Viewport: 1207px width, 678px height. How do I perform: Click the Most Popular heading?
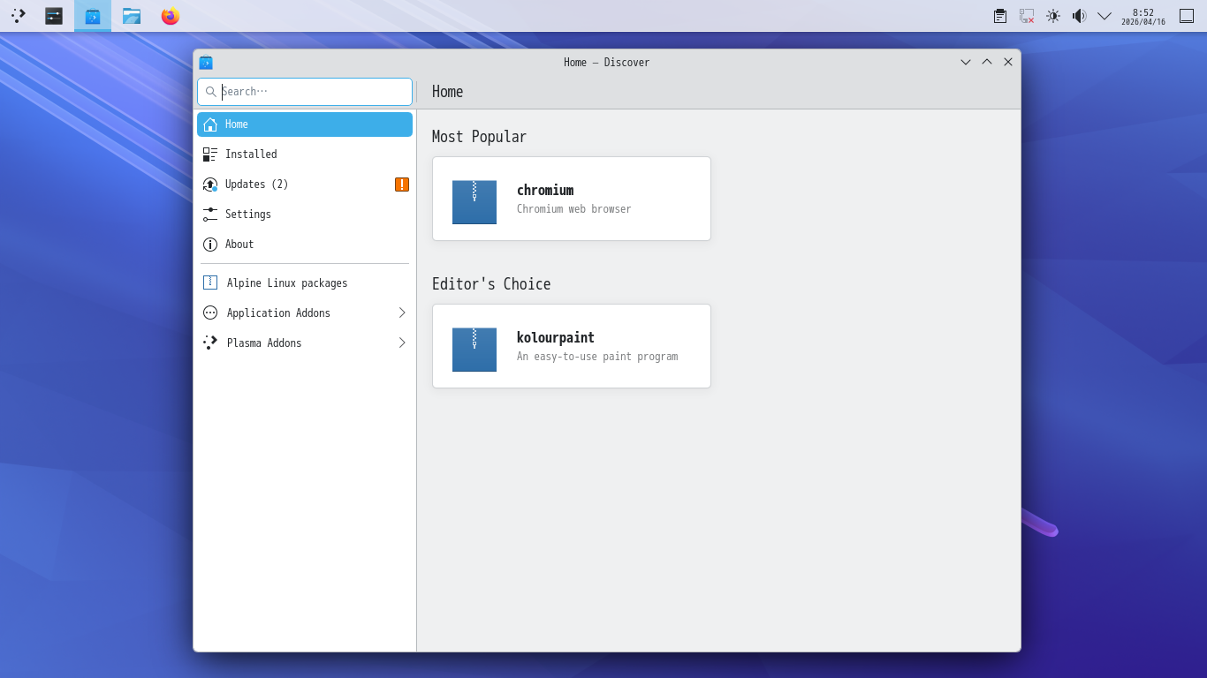479,137
